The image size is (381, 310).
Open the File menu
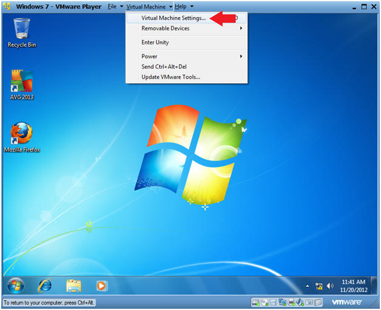click(x=115, y=7)
